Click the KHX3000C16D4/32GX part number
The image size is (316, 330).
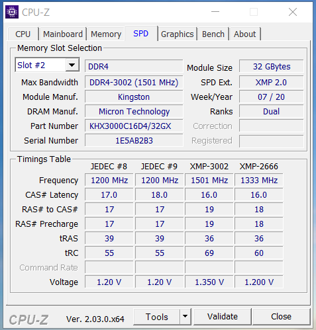coord(134,126)
